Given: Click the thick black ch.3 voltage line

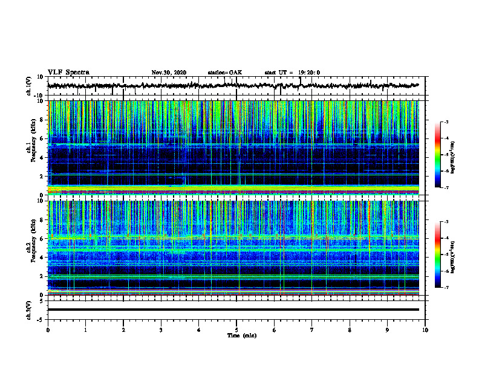Looking at the screenshot, I should tap(233, 310).
